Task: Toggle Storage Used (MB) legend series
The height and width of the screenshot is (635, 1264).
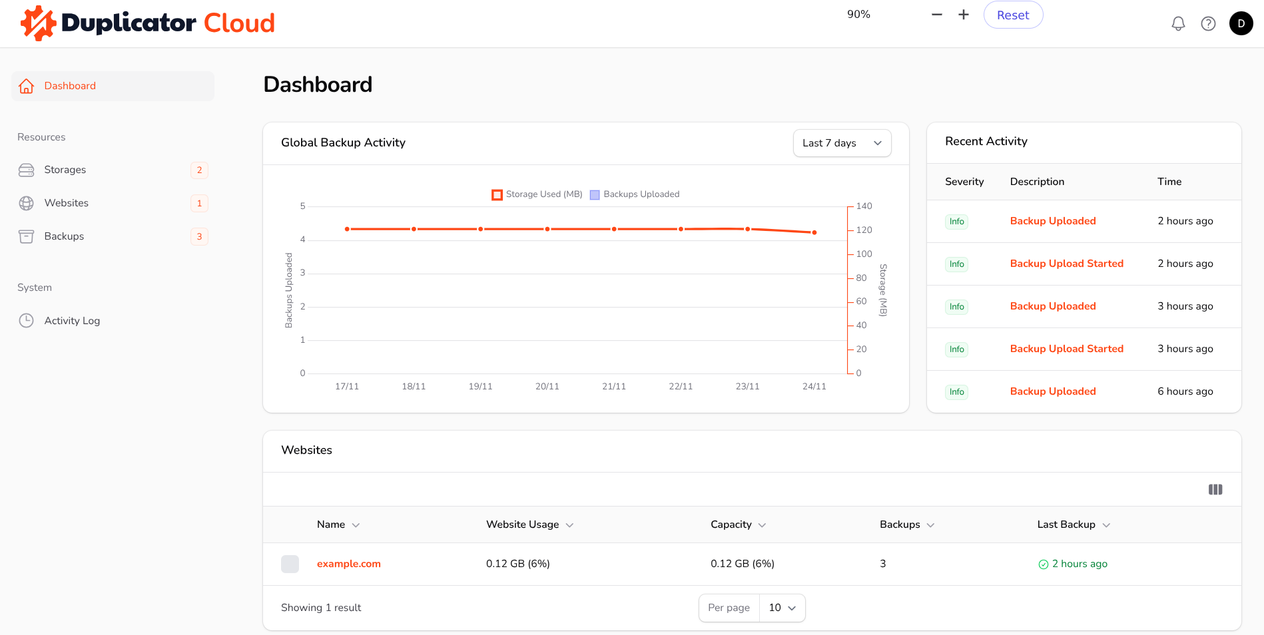Action: 537,194
